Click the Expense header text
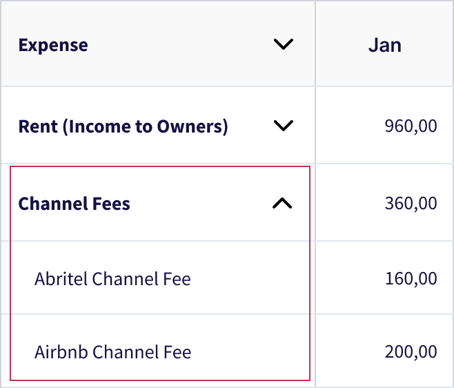This screenshot has width=454, height=388. (x=53, y=46)
